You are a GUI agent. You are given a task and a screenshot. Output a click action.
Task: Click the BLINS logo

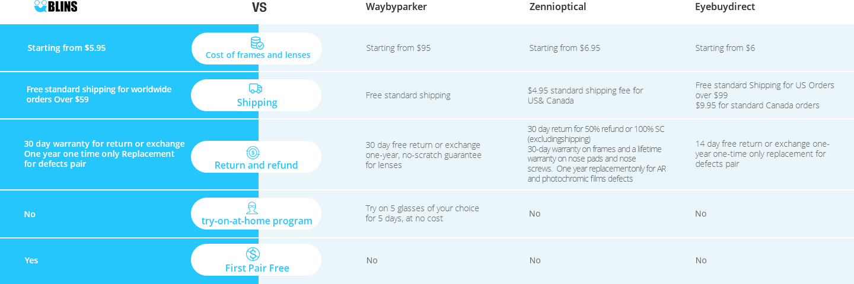56,6
